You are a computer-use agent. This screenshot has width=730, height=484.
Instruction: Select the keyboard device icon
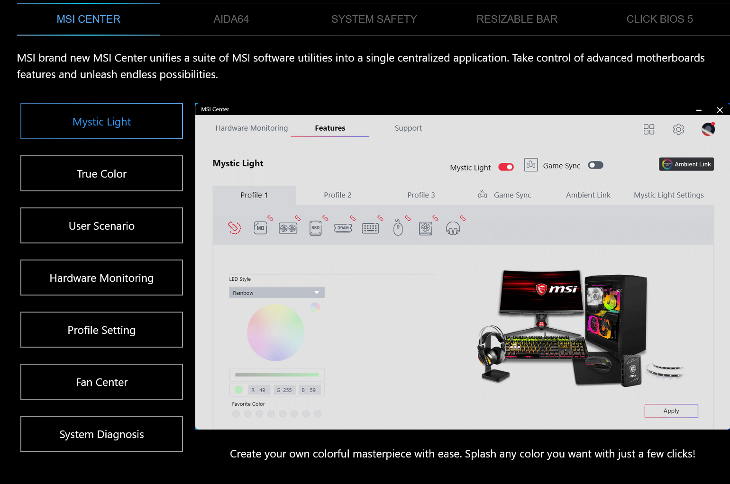click(370, 228)
